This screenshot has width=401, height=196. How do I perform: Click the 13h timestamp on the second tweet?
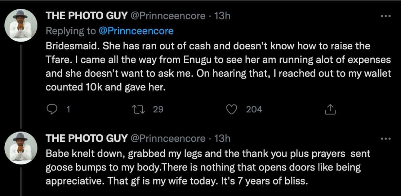[222, 138]
